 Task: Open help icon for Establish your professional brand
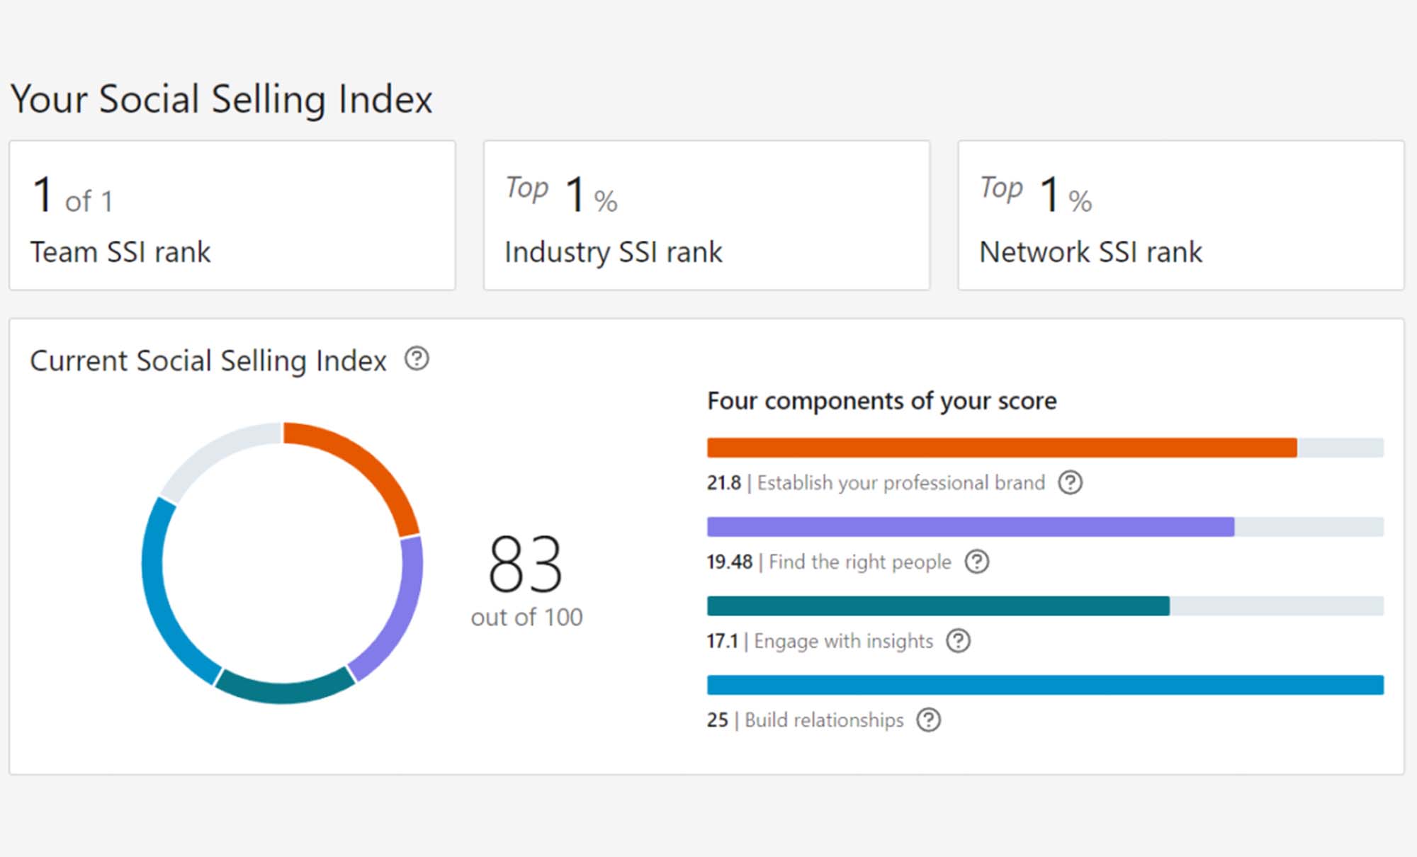pyautogui.click(x=1070, y=483)
